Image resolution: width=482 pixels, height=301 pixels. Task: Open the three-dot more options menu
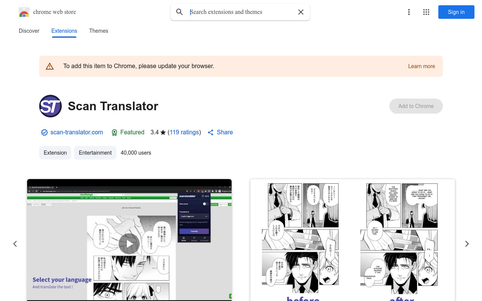409,12
